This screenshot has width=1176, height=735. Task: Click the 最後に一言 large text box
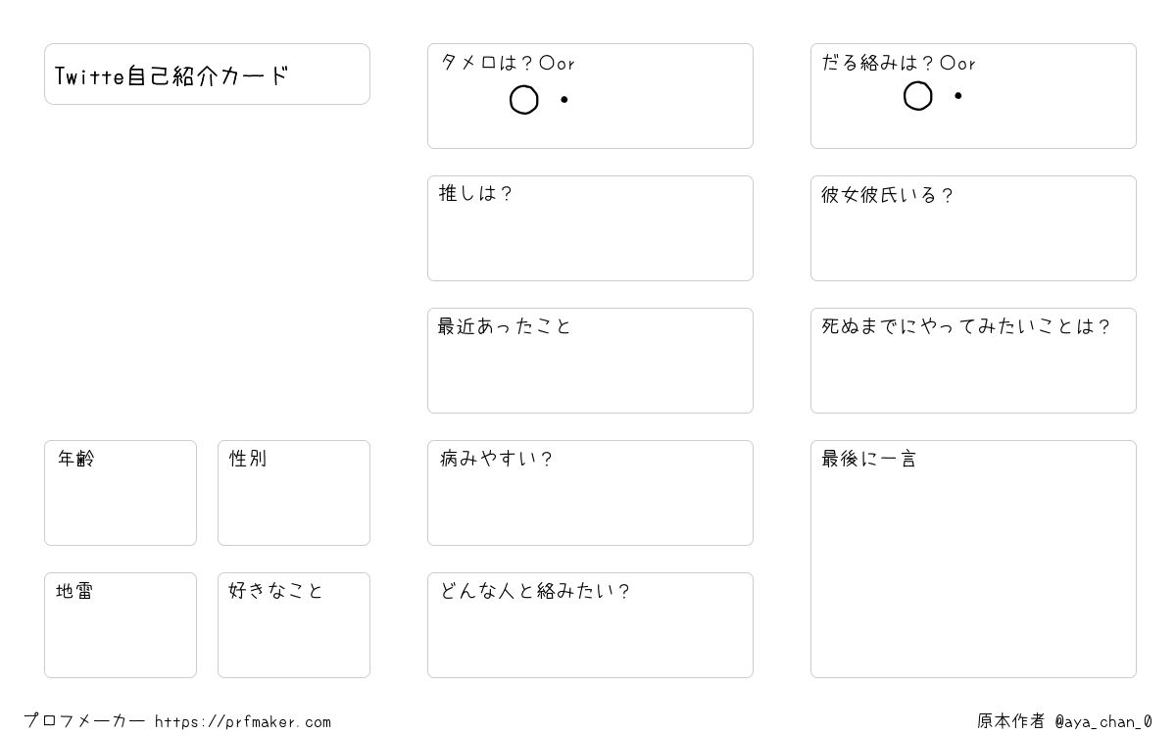(973, 559)
